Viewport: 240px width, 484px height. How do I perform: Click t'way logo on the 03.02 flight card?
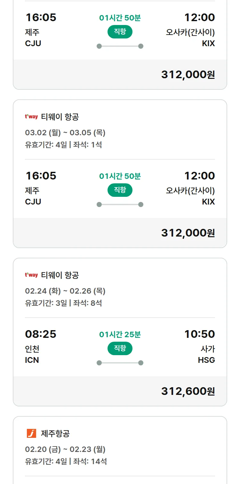point(31,117)
